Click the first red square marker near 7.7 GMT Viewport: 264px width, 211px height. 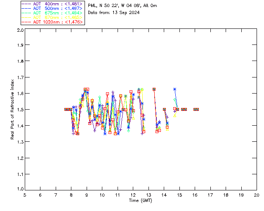(x=66, y=109)
